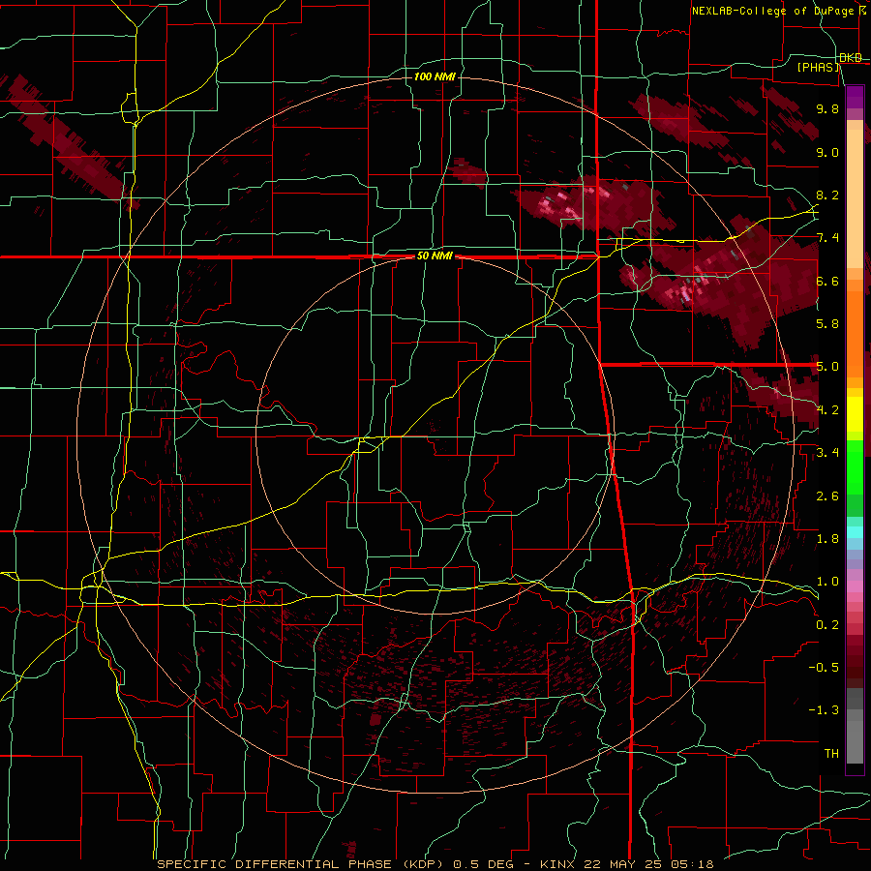
Task: Pick the cyan swatch beside 1.8
Action: (855, 532)
